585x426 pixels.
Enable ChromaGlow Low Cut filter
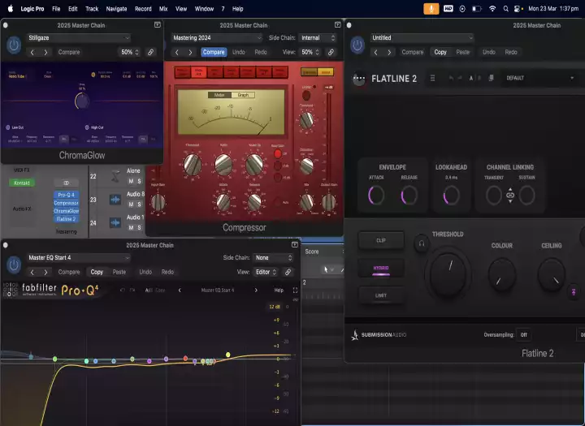click(x=6, y=127)
